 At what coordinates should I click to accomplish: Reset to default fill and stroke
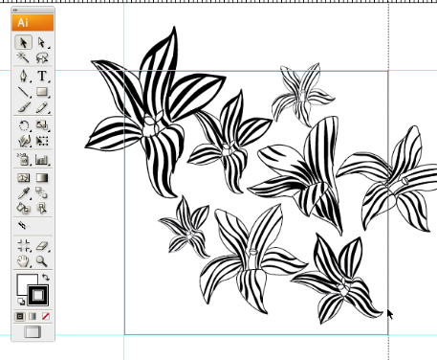coord(21,302)
